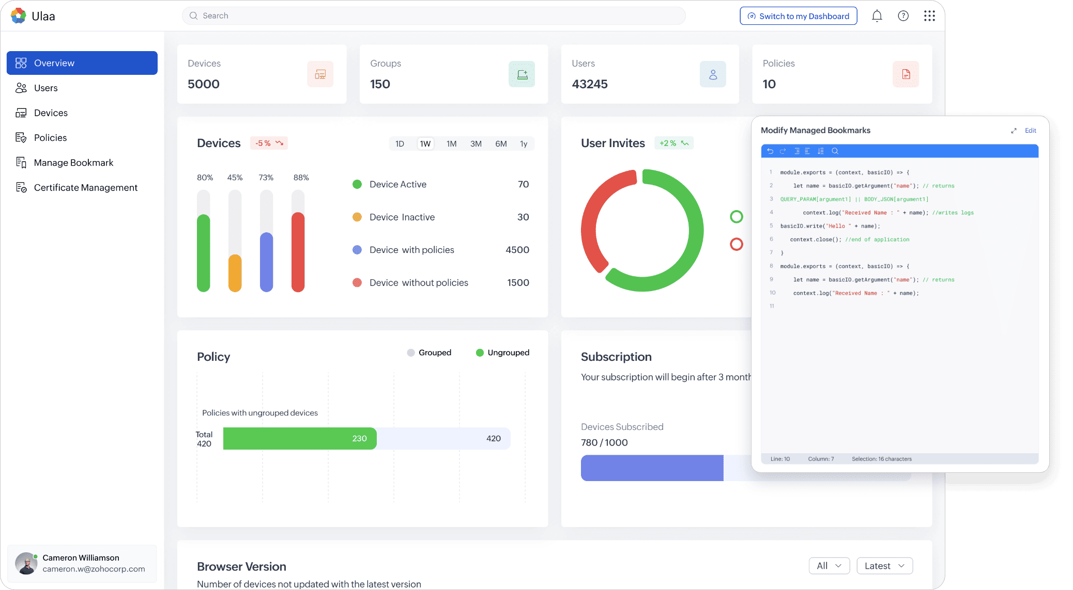The height and width of the screenshot is (590, 1073).
Task: Open the help question mark icon
Action: [x=903, y=16]
